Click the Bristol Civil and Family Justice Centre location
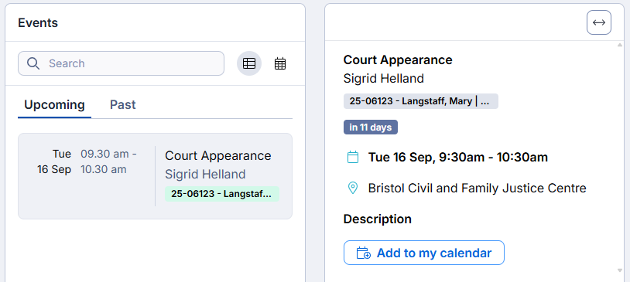The height and width of the screenshot is (282, 630). [x=477, y=188]
